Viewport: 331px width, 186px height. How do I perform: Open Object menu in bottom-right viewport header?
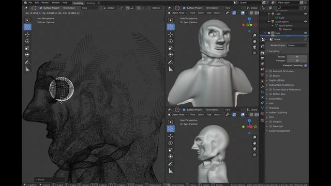217,115
